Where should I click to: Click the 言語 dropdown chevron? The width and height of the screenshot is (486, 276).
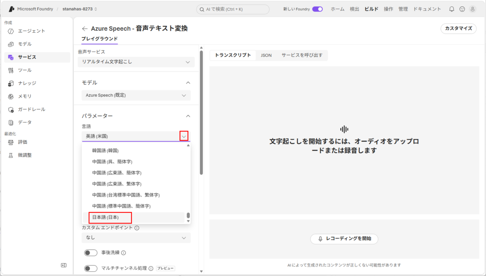coord(184,137)
